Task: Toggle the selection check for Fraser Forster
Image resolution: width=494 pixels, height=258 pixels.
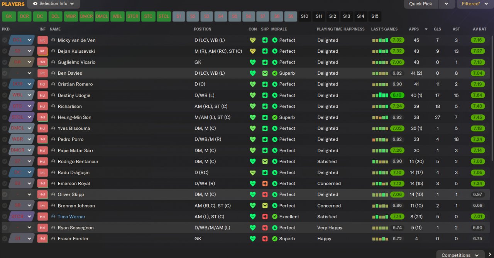Action: 4,239
